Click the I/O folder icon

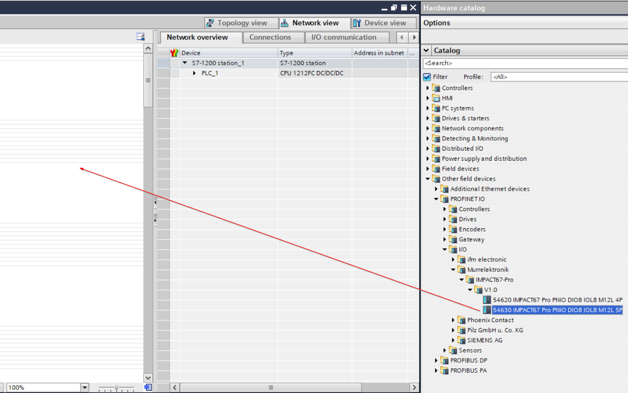(x=453, y=250)
